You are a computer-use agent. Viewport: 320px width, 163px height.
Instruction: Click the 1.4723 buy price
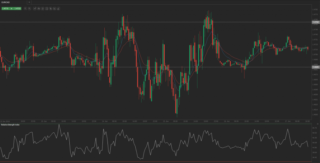tap(17, 8)
